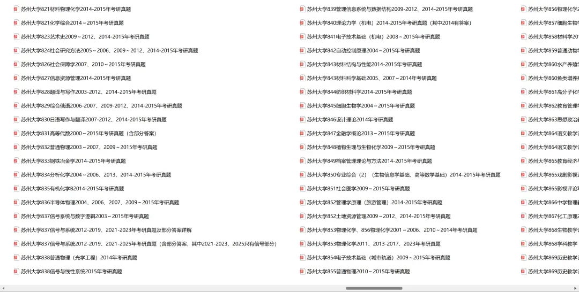Select 苏州大学853物理化学2011、2013-2017、2023年考研真题
579x292 pixels.
(374, 244)
